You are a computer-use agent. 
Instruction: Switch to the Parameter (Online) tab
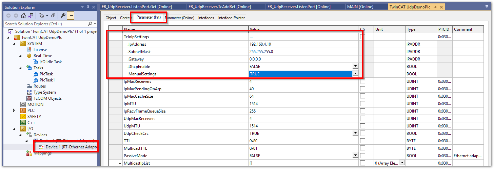pos(180,18)
